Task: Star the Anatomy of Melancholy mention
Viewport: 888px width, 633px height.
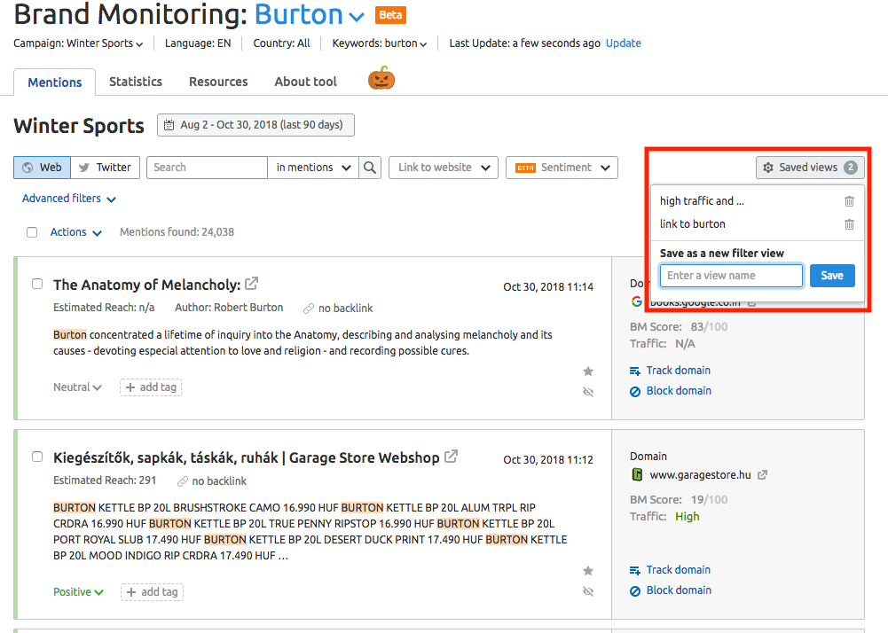Action: [x=588, y=371]
